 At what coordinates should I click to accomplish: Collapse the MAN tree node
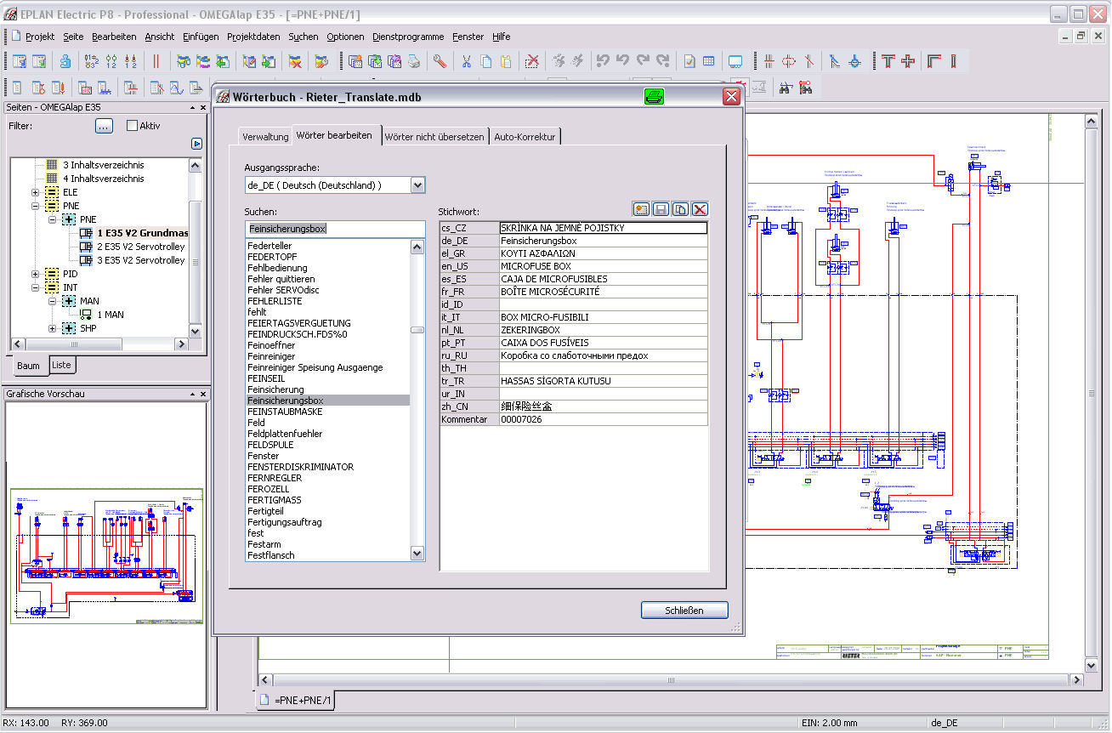click(x=53, y=301)
